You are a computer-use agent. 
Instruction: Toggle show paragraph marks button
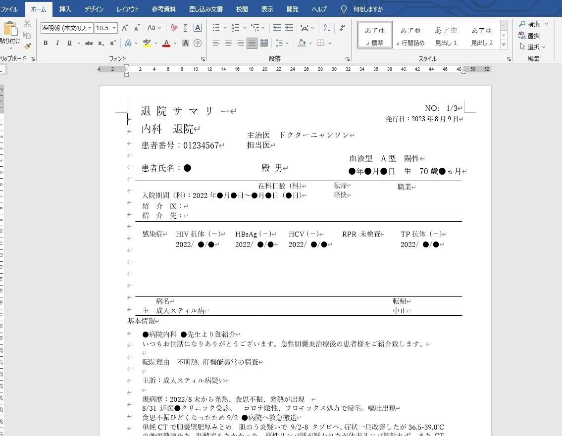pyautogui.click(x=342, y=28)
